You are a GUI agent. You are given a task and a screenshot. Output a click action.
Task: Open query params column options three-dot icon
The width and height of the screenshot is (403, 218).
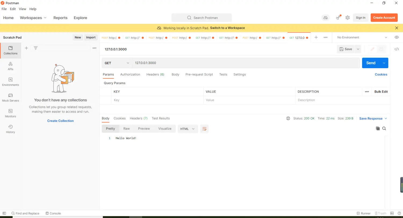pyautogui.click(x=367, y=92)
